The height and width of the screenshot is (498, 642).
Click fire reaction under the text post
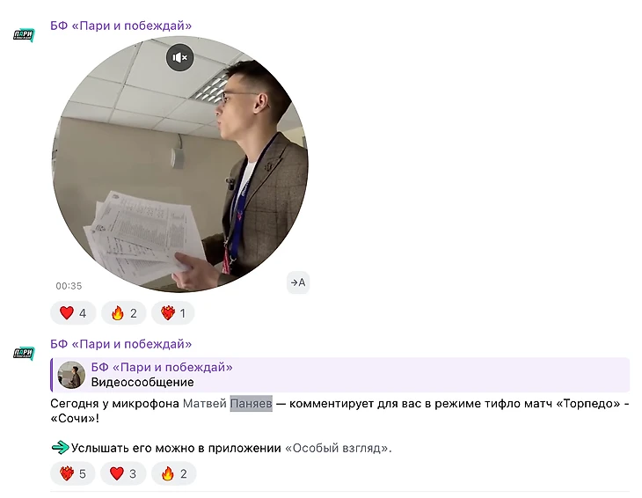click(x=174, y=474)
